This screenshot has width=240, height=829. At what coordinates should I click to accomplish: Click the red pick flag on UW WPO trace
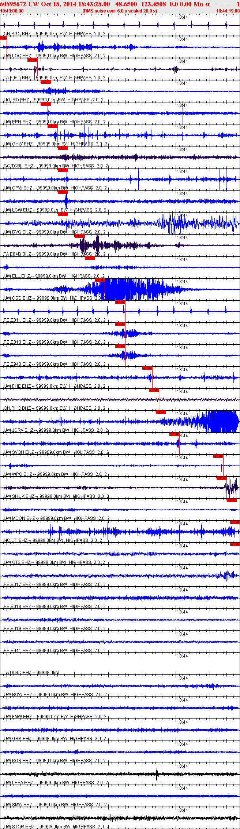(x=218, y=456)
